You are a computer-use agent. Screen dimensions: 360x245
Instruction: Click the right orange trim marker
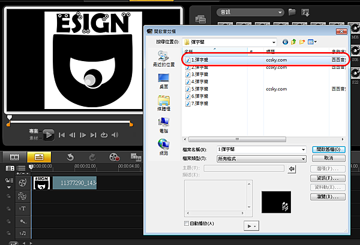131,124
